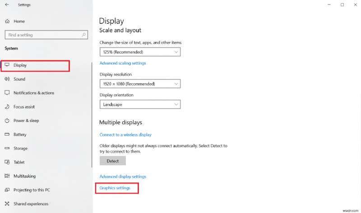Click Connect to a wireless display

[x=125, y=135]
